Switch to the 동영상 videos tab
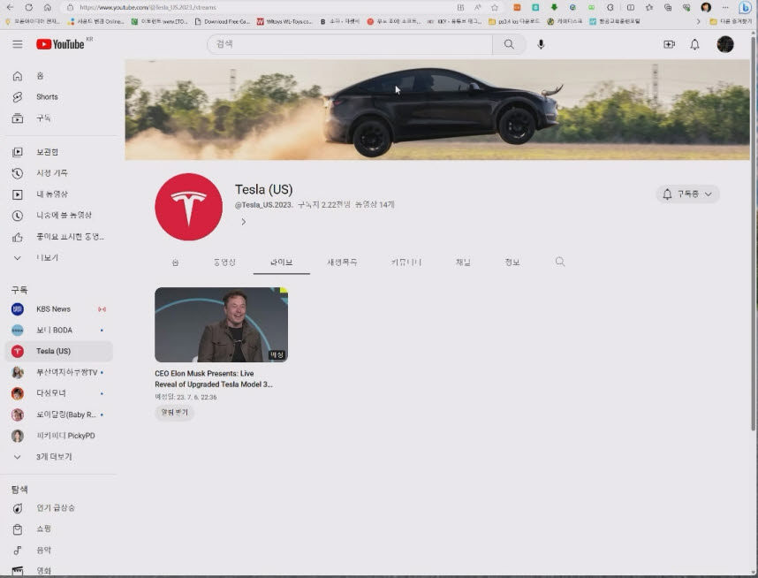Viewport: 758px width, 578px height. (x=224, y=262)
